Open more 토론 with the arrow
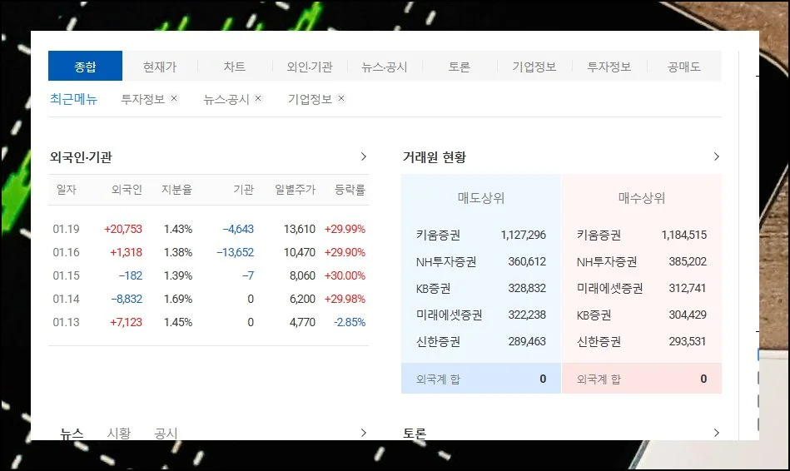The image size is (790, 471). pyautogui.click(x=716, y=432)
